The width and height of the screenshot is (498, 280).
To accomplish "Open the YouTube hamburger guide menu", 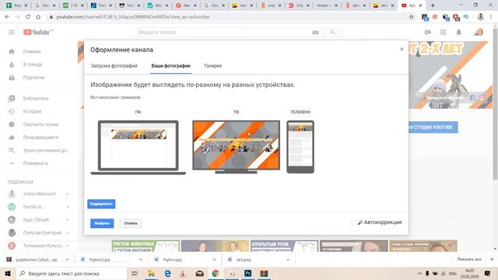I will click(12, 32).
